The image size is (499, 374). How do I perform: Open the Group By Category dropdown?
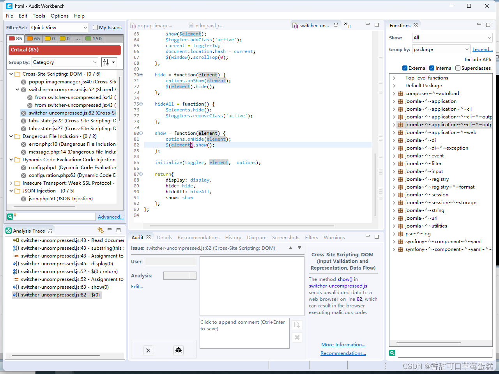point(65,62)
